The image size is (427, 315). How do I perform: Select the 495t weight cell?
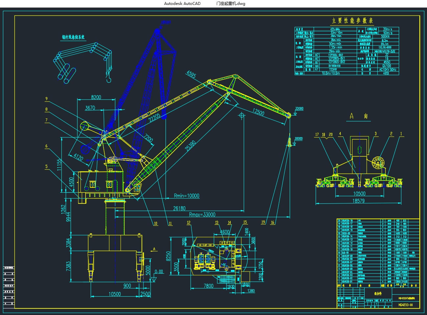[386, 73]
